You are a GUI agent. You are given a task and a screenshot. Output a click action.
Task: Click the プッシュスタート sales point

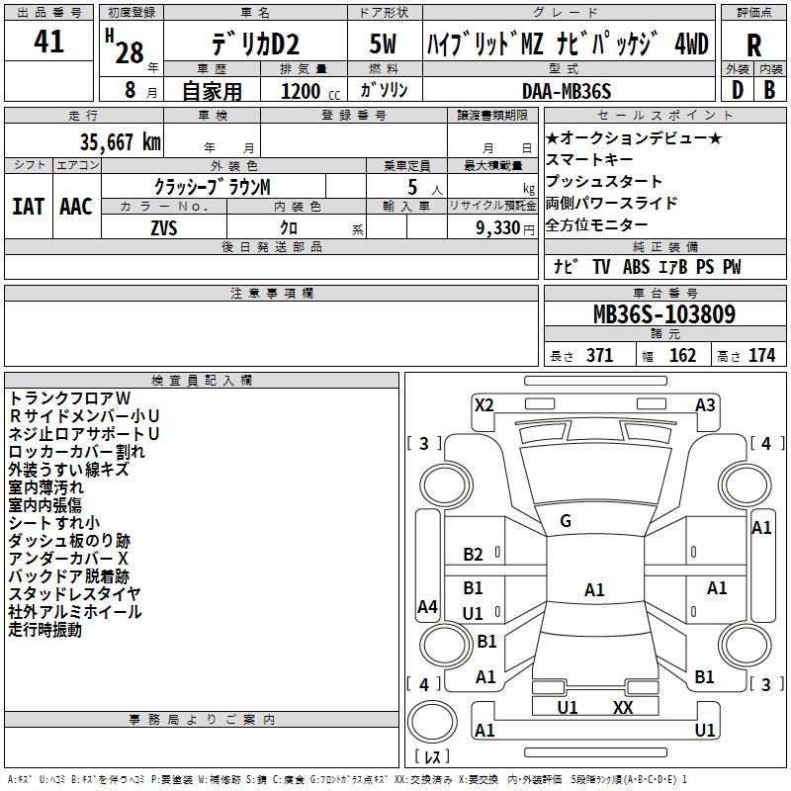[x=604, y=182]
